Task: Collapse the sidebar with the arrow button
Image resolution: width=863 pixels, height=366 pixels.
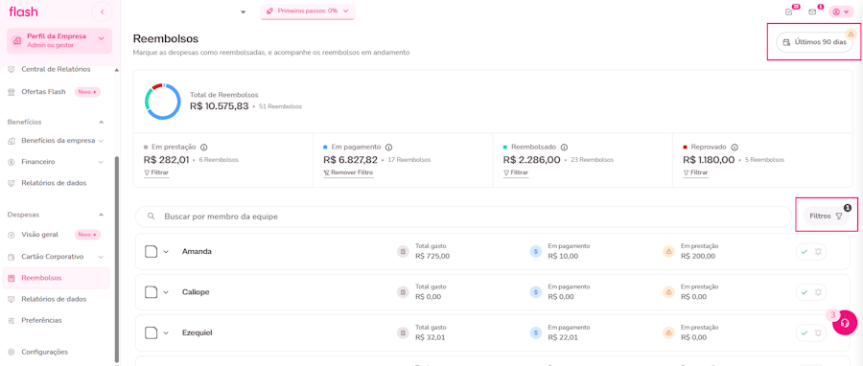Action: click(102, 11)
